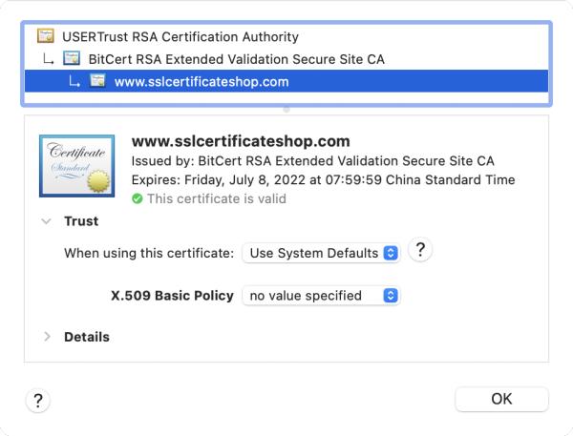Click the split divider handle below chain list
573x436 pixels.
(286, 109)
